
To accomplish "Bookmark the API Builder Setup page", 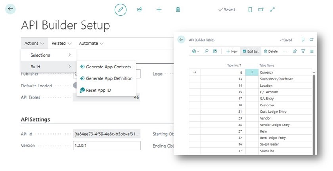I will tap(250, 9).
